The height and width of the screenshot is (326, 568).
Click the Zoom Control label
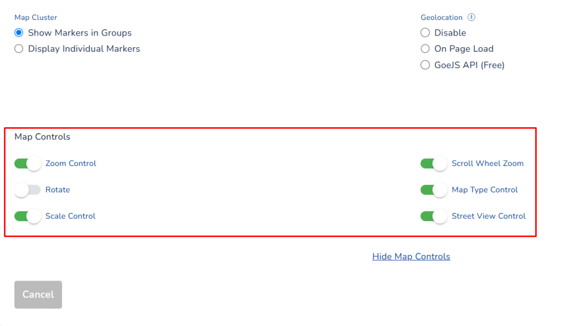(70, 163)
